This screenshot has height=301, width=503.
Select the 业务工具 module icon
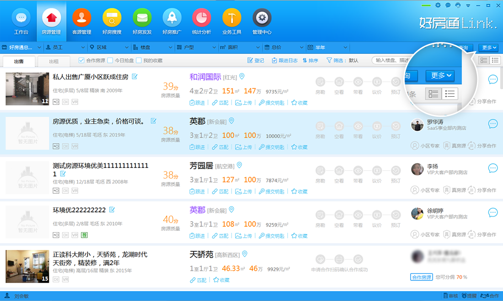click(x=232, y=21)
